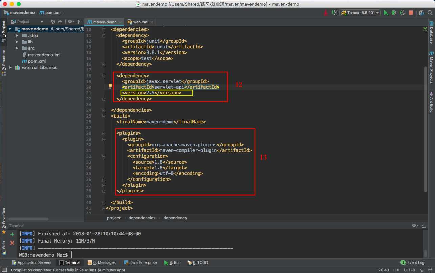Select mavendemo.iml file in tree
Image resolution: width=435 pixels, height=273 pixels.
[x=41, y=55]
